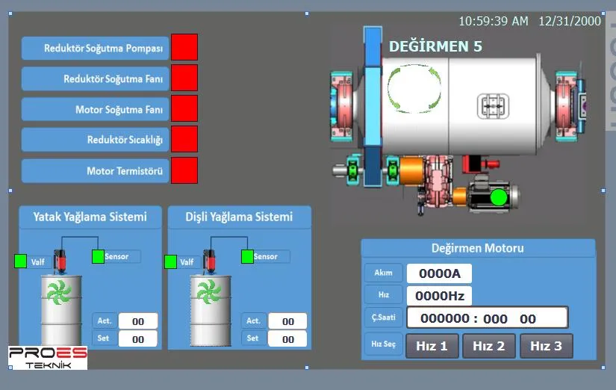Choose Hız 3 motor speed
The height and width of the screenshot is (390, 616).
[547, 346]
